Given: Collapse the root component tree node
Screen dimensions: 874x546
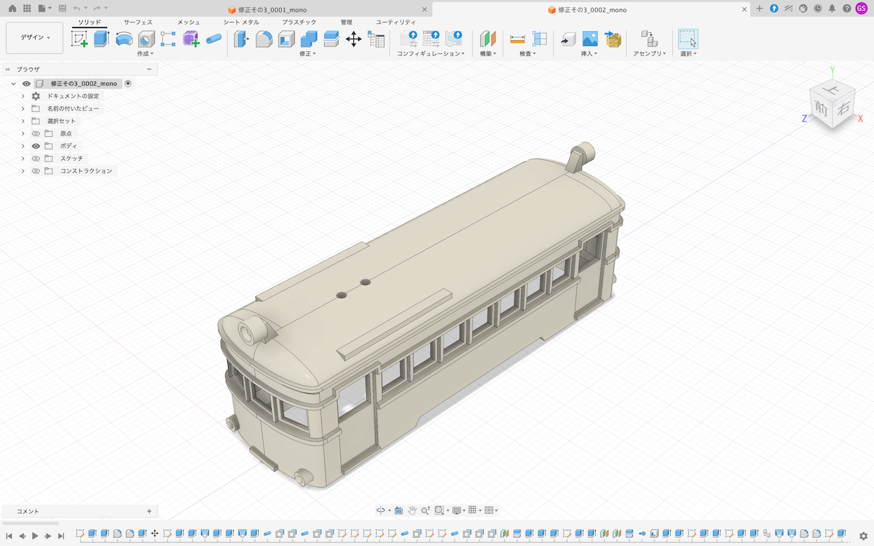Looking at the screenshot, I should coord(14,84).
